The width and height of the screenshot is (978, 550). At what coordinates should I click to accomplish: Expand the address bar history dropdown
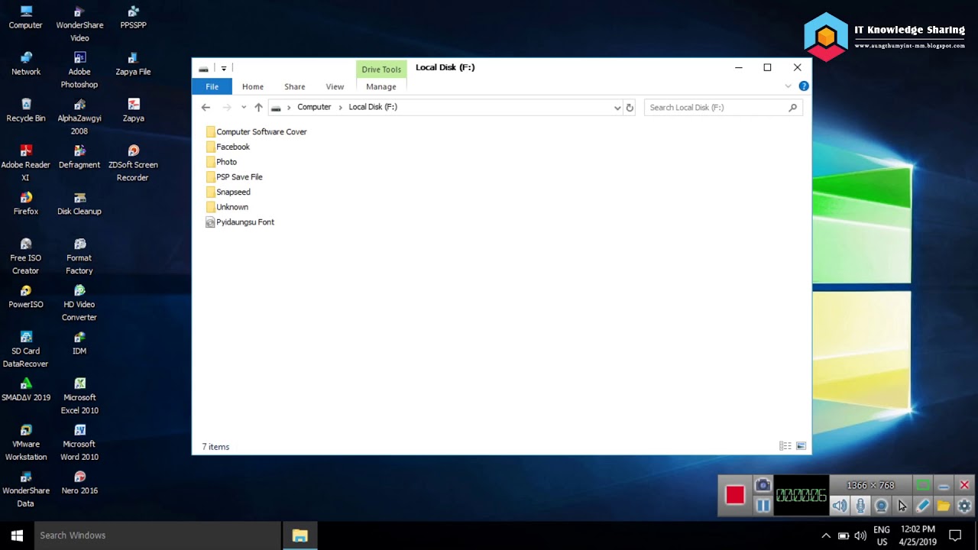(617, 108)
